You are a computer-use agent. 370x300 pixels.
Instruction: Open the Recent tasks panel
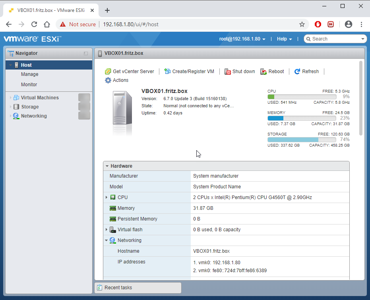click(x=138, y=288)
